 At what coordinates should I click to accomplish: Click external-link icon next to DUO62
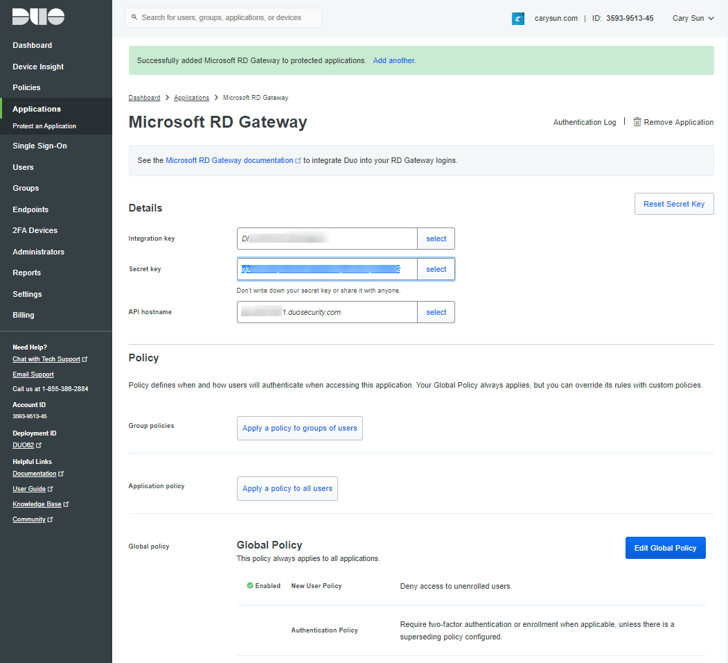39,445
